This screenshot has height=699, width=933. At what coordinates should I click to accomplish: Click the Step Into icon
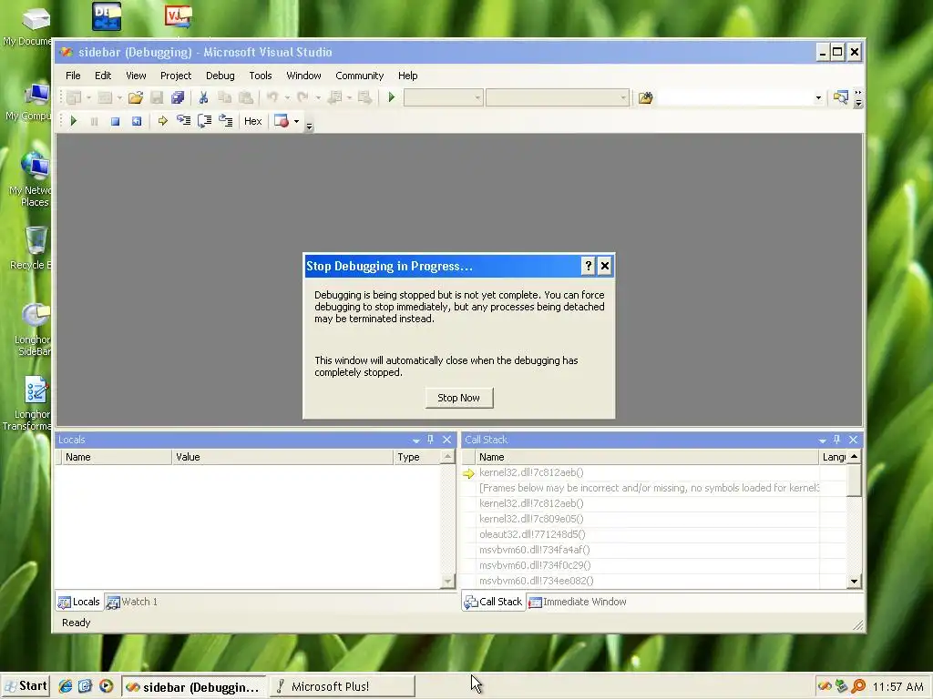(x=183, y=121)
